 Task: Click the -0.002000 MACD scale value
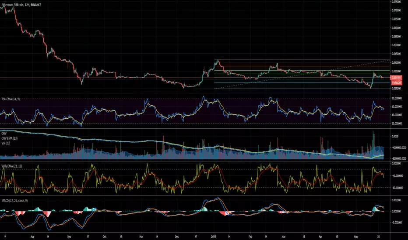[x=396, y=223]
